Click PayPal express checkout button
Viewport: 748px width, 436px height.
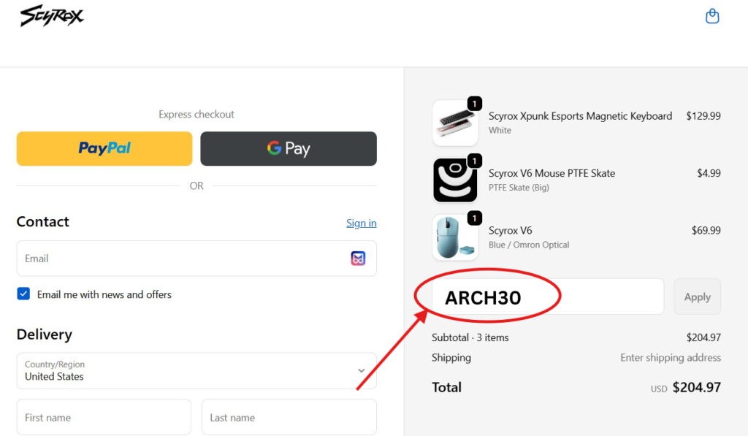[104, 148]
